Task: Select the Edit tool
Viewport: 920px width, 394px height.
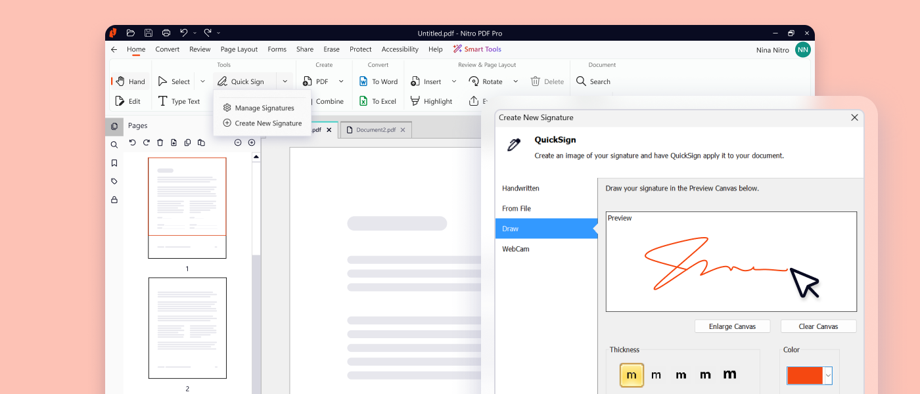Action: pos(128,101)
